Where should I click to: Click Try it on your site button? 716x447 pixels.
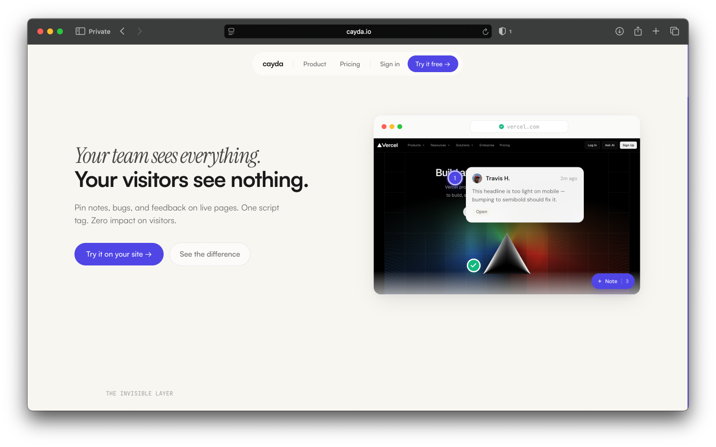tap(119, 254)
